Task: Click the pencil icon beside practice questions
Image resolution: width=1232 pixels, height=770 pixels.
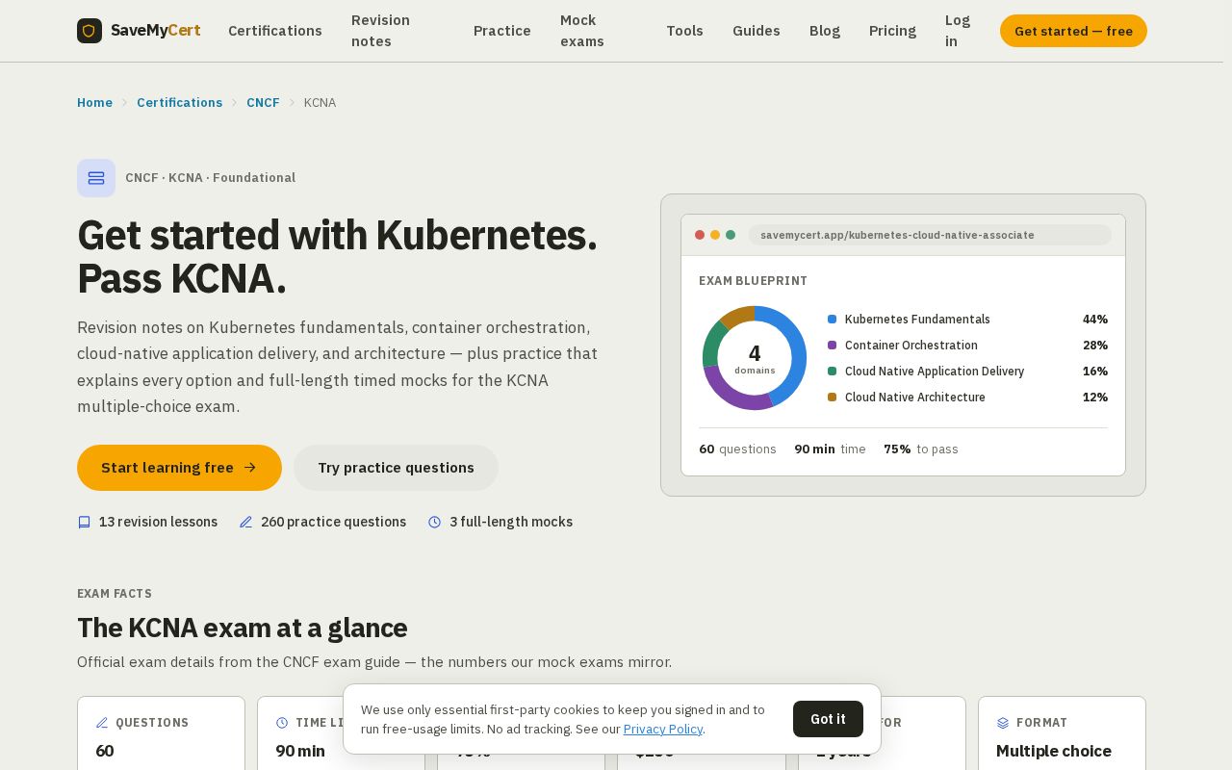Action: pyautogui.click(x=245, y=523)
